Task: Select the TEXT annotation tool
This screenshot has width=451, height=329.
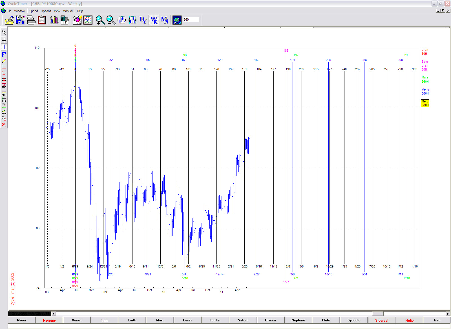Action: pyautogui.click(x=4, y=85)
